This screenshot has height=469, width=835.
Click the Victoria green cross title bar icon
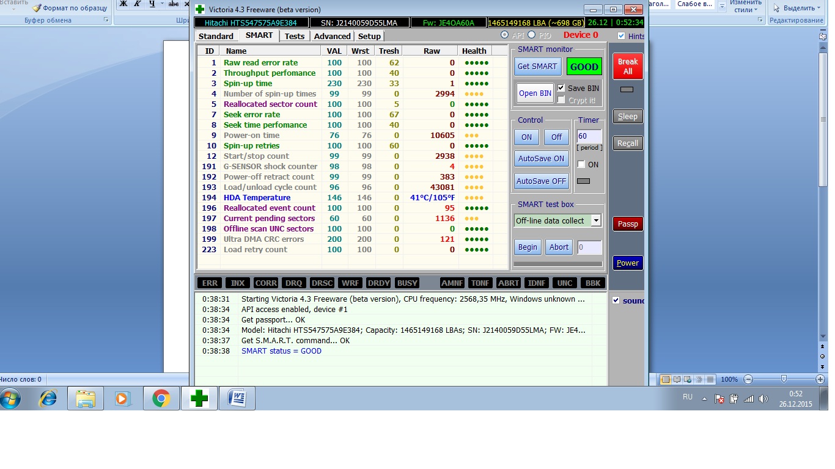point(199,9)
